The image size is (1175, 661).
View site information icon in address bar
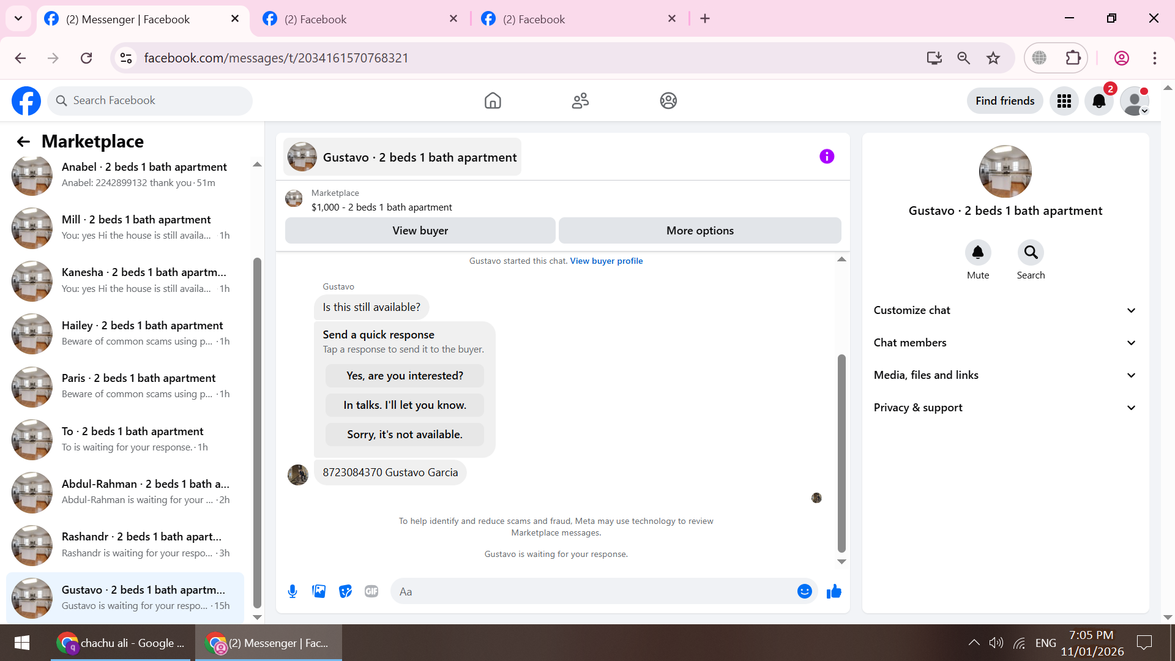click(x=126, y=58)
